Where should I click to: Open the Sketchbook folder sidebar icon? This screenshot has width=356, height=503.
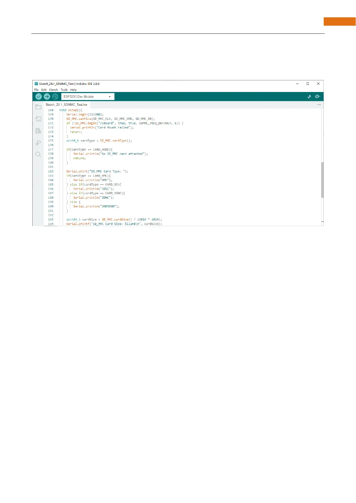pyautogui.click(x=38, y=107)
